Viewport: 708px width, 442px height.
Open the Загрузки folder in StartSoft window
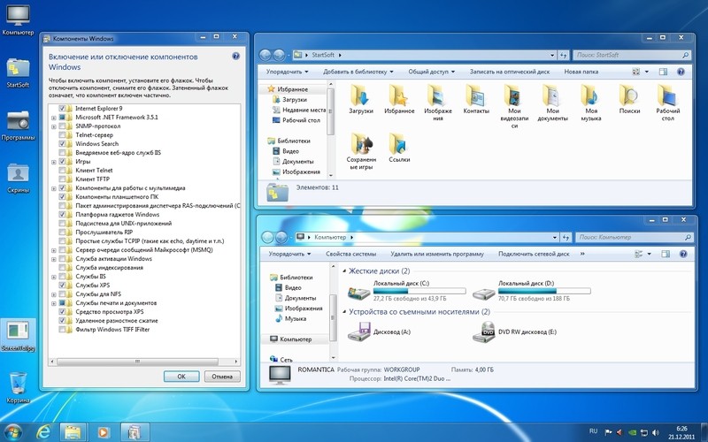[360, 95]
